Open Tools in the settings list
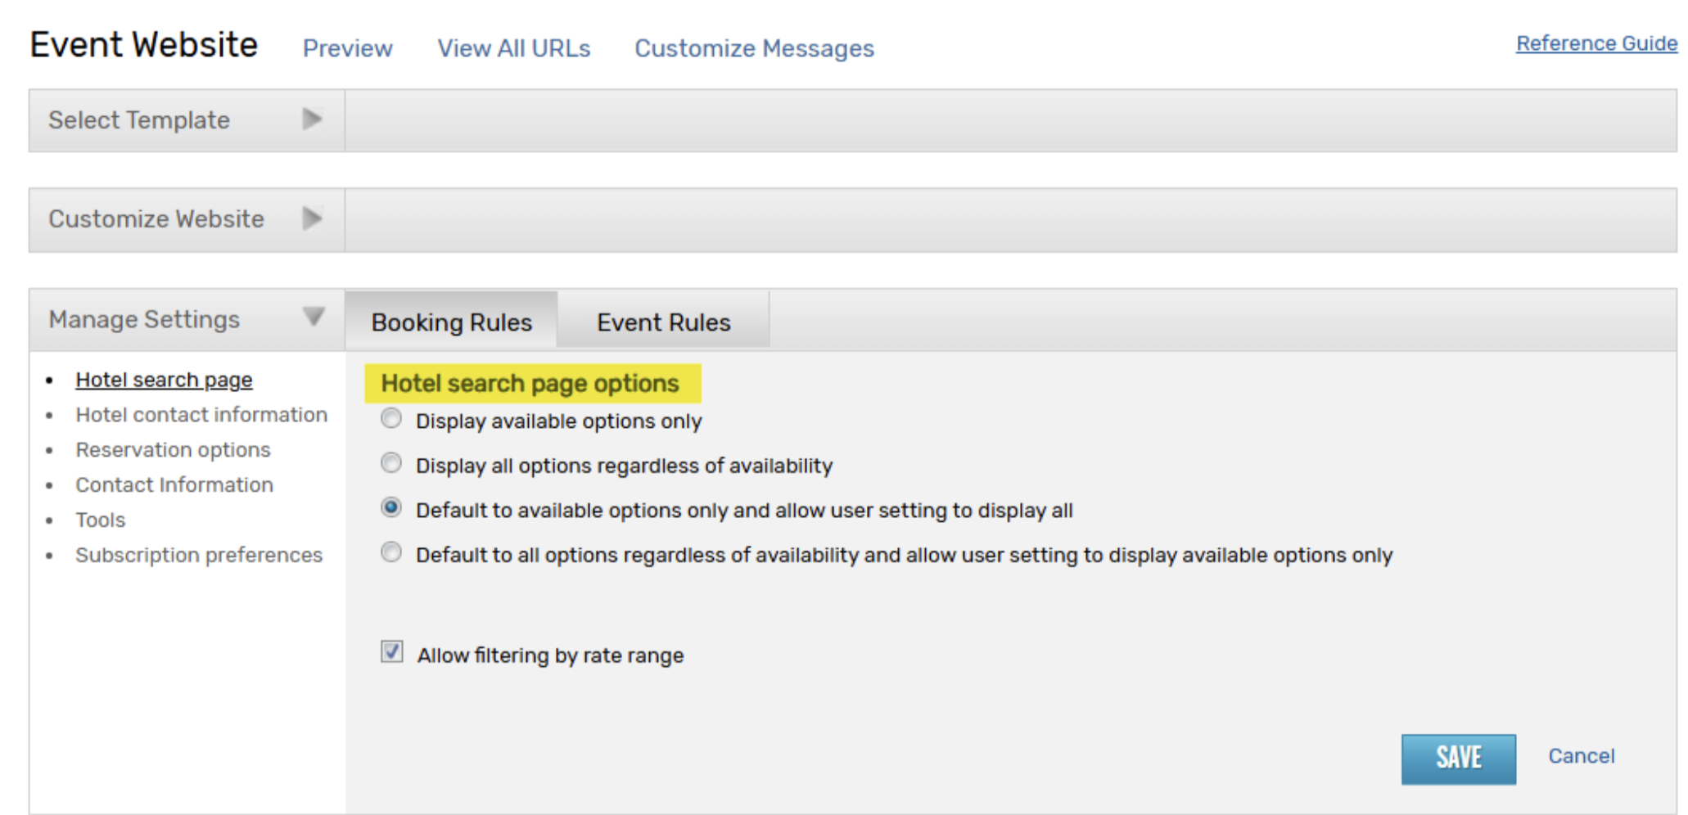This screenshot has height=815, width=1688. [x=101, y=520]
